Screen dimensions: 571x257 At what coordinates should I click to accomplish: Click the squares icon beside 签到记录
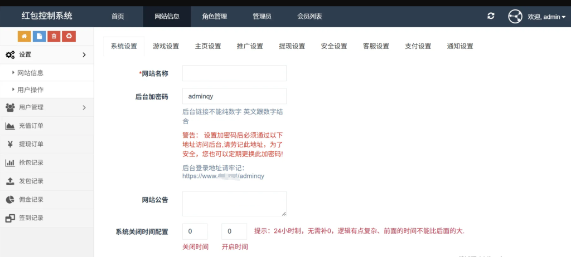(10, 218)
